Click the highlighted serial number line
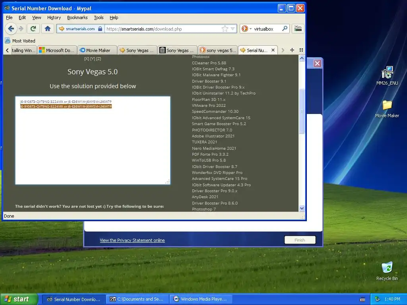 click(x=66, y=106)
